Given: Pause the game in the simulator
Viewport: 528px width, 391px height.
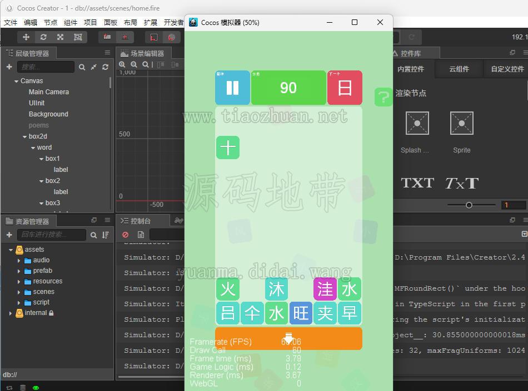Looking at the screenshot, I should [233, 88].
